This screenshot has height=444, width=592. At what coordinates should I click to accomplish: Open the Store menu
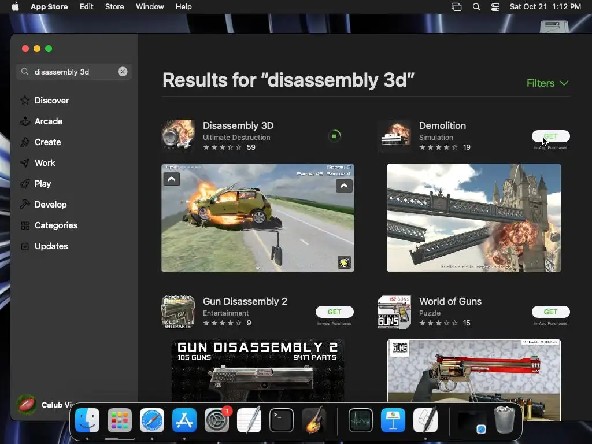click(x=114, y=7)
